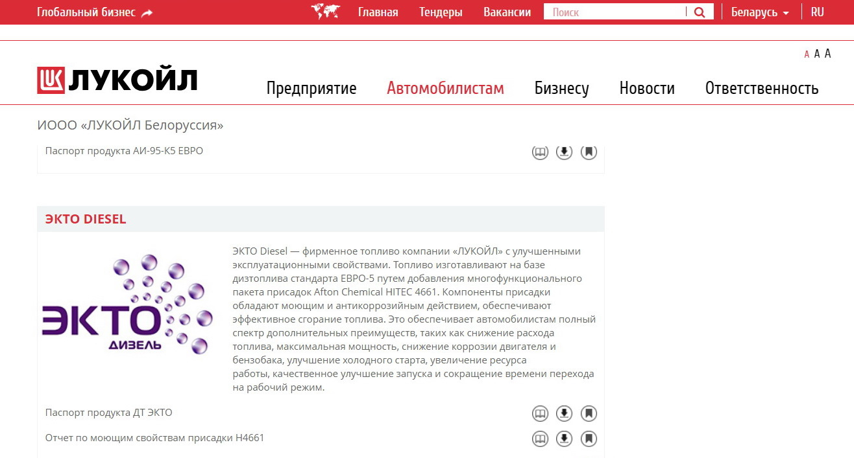Click the Глобальный бизнес link

coord(86,12)
